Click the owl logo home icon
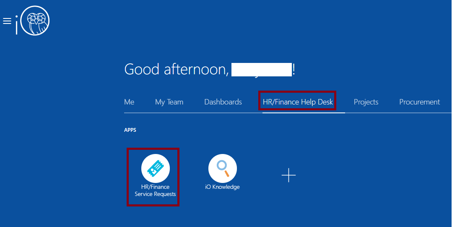 tap(35, 21)
